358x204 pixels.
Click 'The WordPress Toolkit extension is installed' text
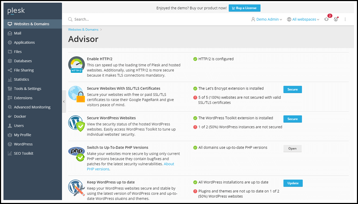coord(236,118)
